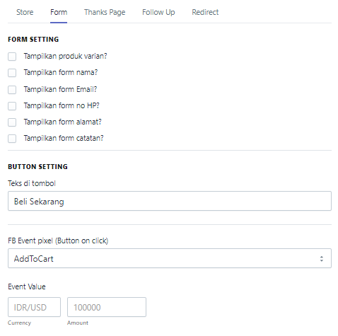
Task: Click the Beli Sekarang button text field
Action: [170, 201]
